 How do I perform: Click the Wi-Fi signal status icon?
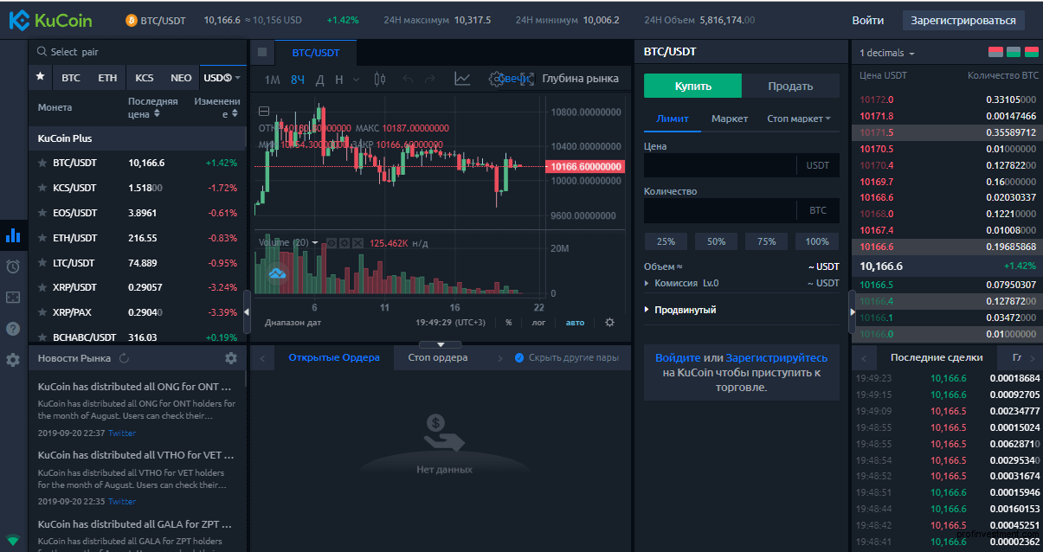[13, 540]
